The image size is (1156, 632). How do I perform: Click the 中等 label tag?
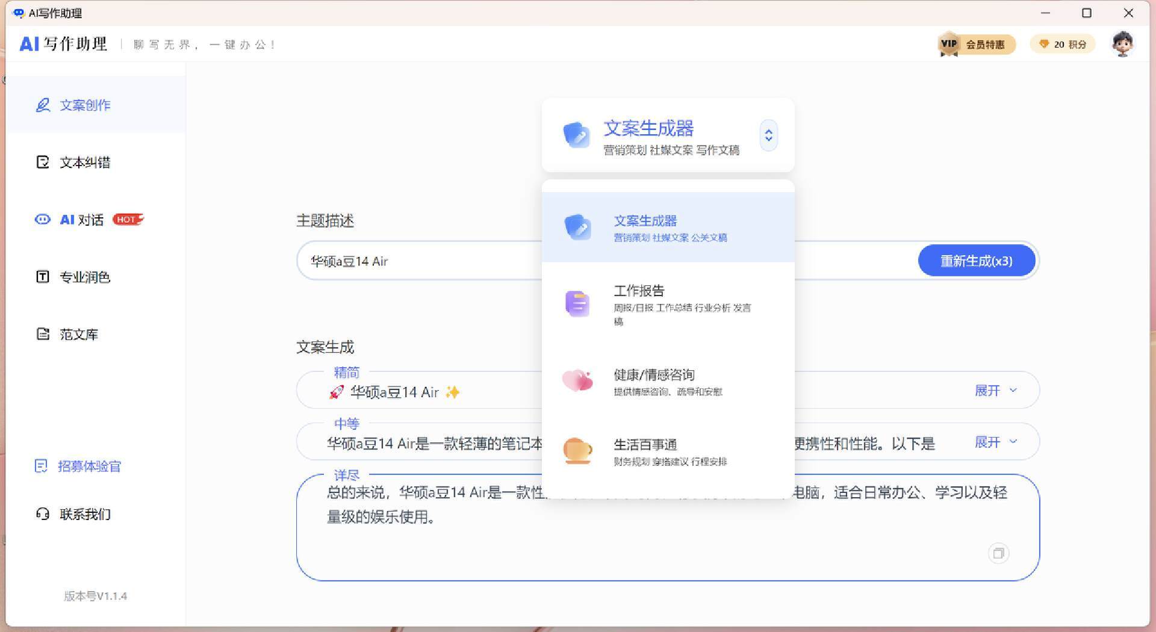click(347, 424)
